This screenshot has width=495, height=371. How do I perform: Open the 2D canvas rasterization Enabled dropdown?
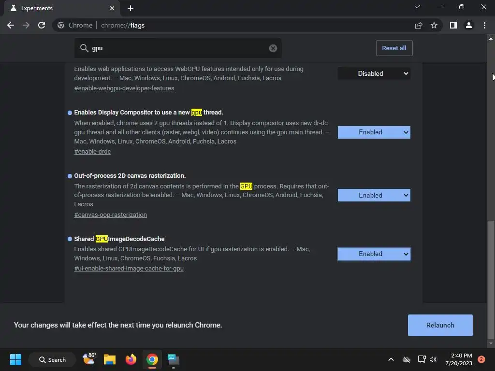point(374,195)
